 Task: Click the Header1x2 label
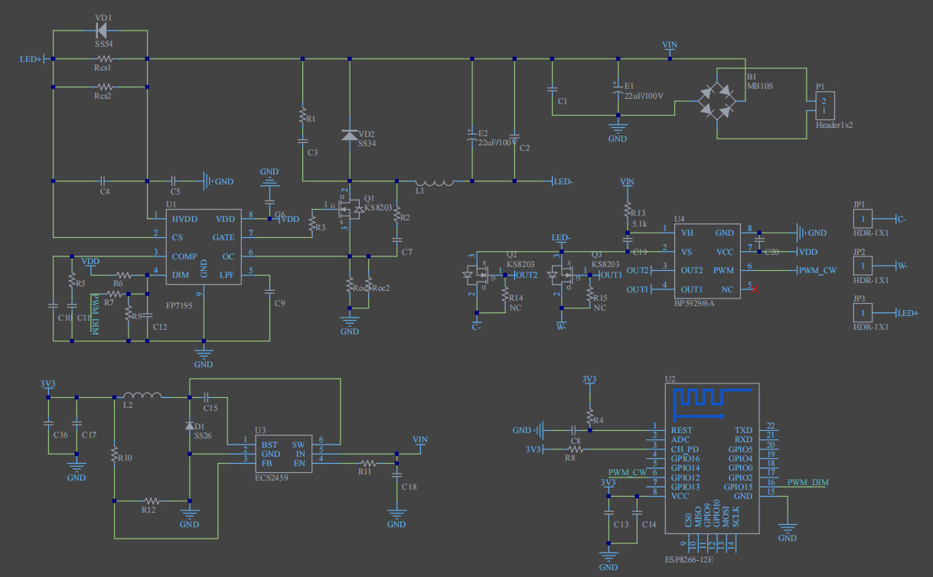(x=834, y=125)
